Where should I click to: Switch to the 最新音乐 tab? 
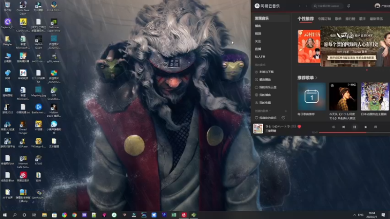[376, 18]
